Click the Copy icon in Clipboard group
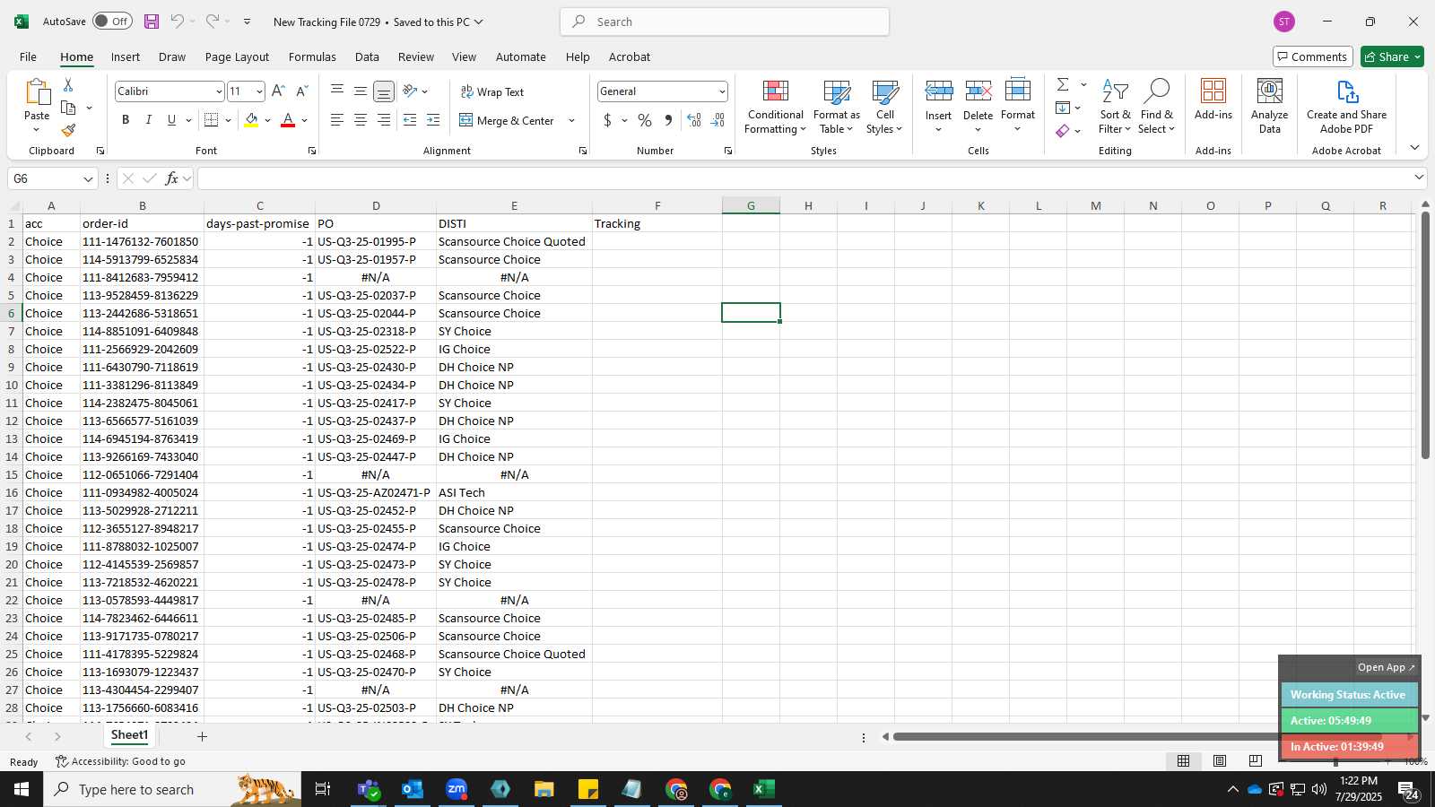The width and height of the screenshot is (1435, 807). (x=68, y=108)
